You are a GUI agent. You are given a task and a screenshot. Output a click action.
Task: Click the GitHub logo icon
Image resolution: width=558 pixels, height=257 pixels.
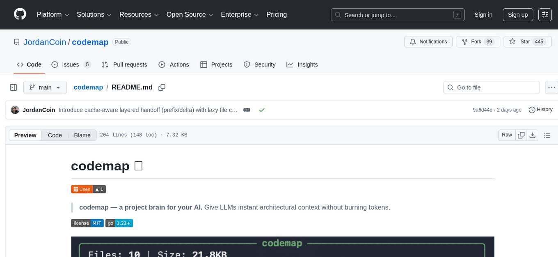coord(20,14)
